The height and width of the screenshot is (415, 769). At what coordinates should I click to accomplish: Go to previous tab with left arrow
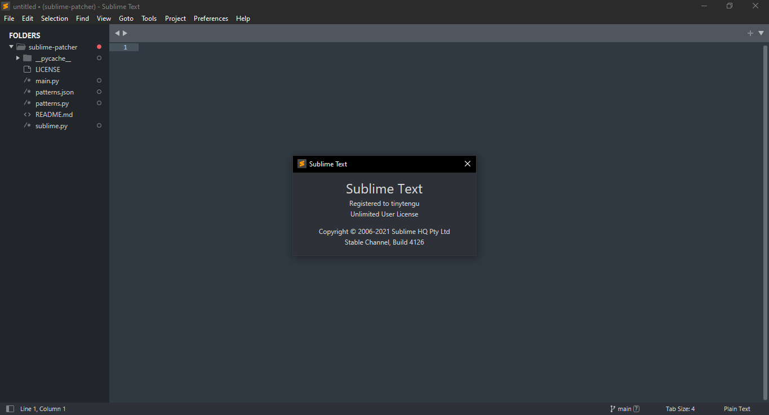(x=117, y=33)
